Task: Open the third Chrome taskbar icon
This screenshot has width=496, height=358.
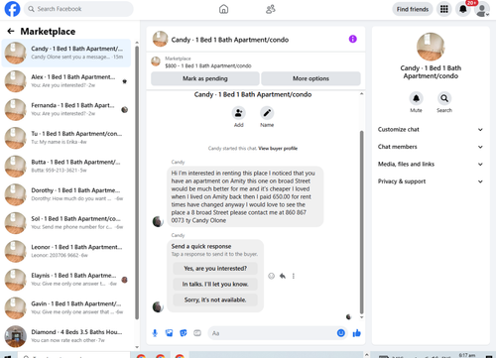Action: pyautogui.click(x=180, y=356)
